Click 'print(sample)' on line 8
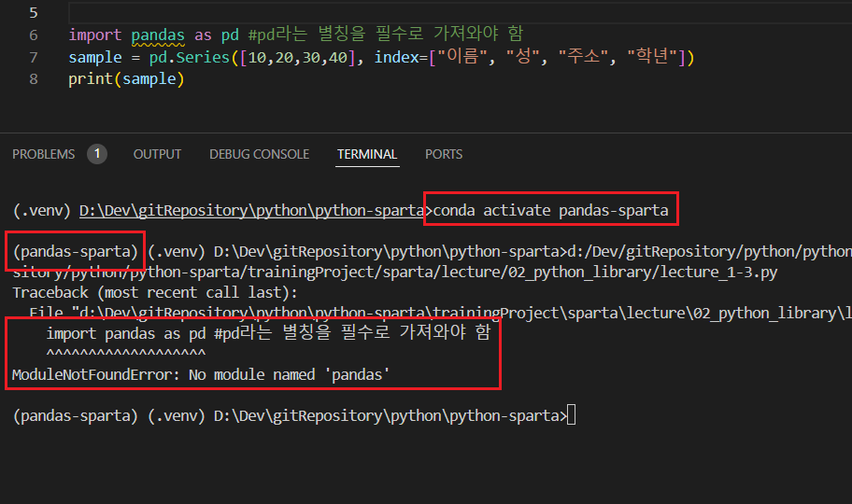Screen dimensions: 852x504 [x=127, y=79]
